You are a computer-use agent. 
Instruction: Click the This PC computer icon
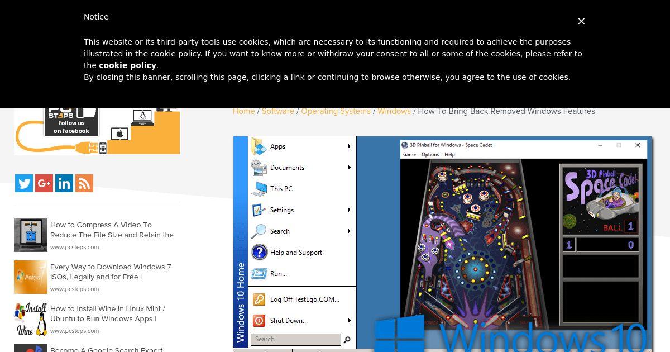point(259,189)
